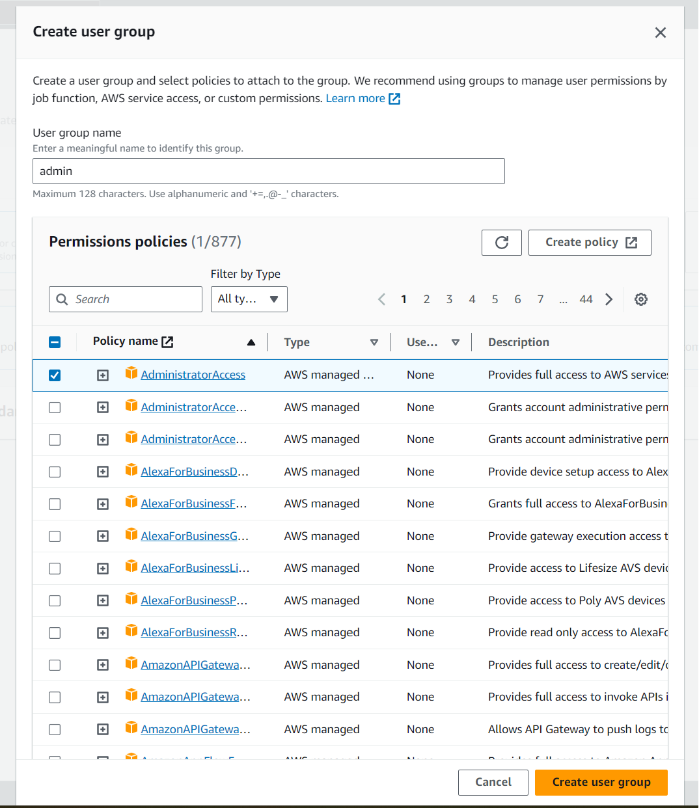Check the AlexaForBusinessD… policy checkbox
Viewport: 699px width, 808px height.
click(55, 472)
